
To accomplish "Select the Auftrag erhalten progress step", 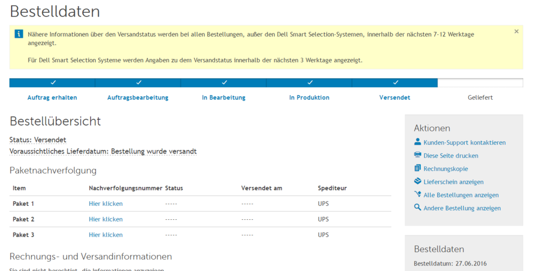I will (x=52, y=97).
